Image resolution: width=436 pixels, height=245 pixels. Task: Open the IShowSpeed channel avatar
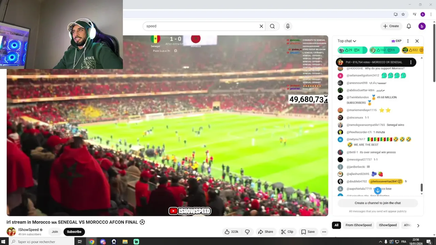[x=11, y=232]
